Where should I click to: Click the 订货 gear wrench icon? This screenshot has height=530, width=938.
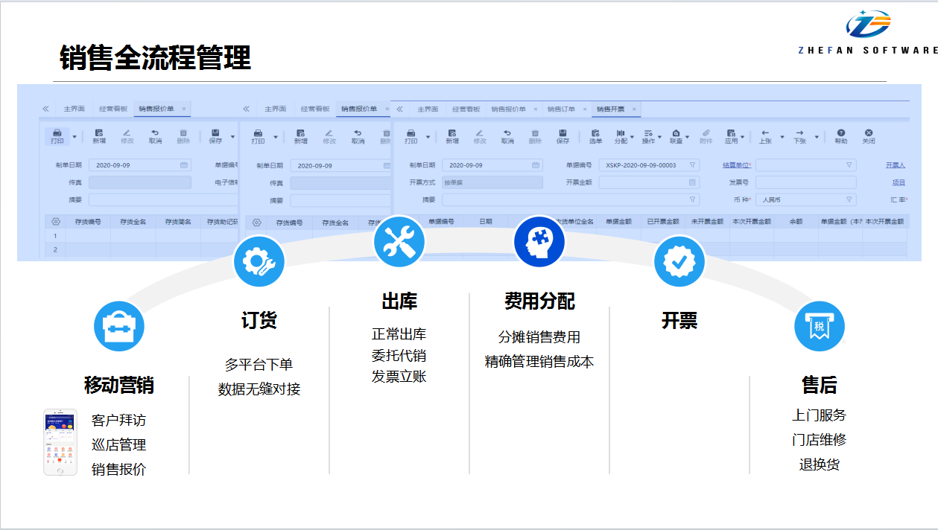pos(259,261)
